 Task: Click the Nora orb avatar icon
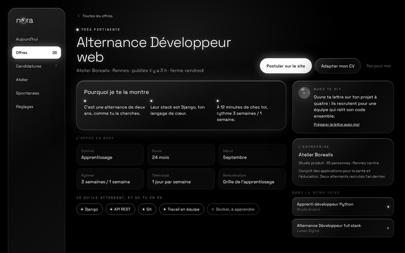[x=304, y=93]
